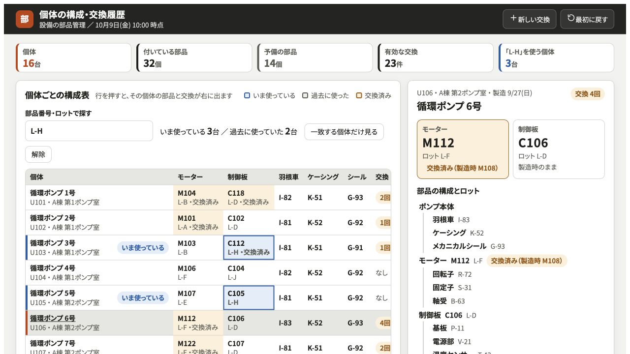630x354 pixels.
Task: Click メカニカルシール G-93 in the parts tree
Action: click(469, 246)
